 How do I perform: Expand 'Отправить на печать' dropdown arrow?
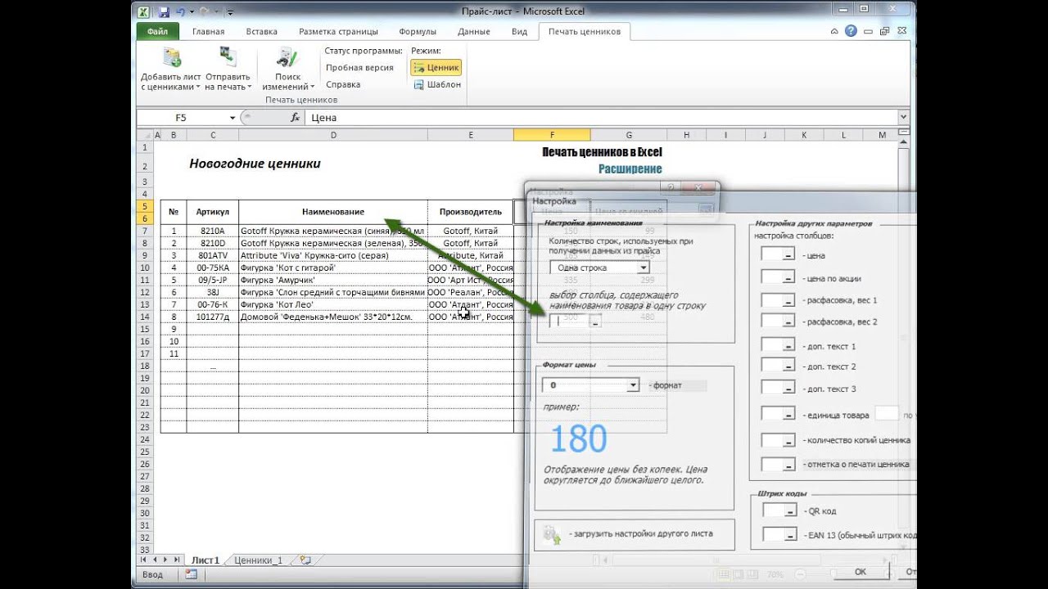click(249, 87)
